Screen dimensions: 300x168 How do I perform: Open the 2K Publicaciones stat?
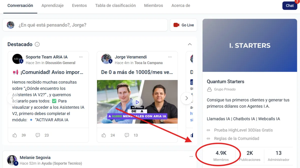tap(250, 156)
